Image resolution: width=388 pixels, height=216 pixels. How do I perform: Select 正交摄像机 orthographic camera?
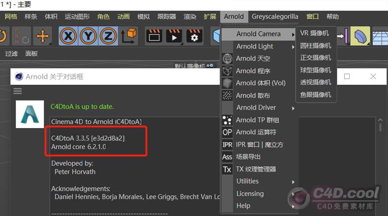click(x=316, y=58)
